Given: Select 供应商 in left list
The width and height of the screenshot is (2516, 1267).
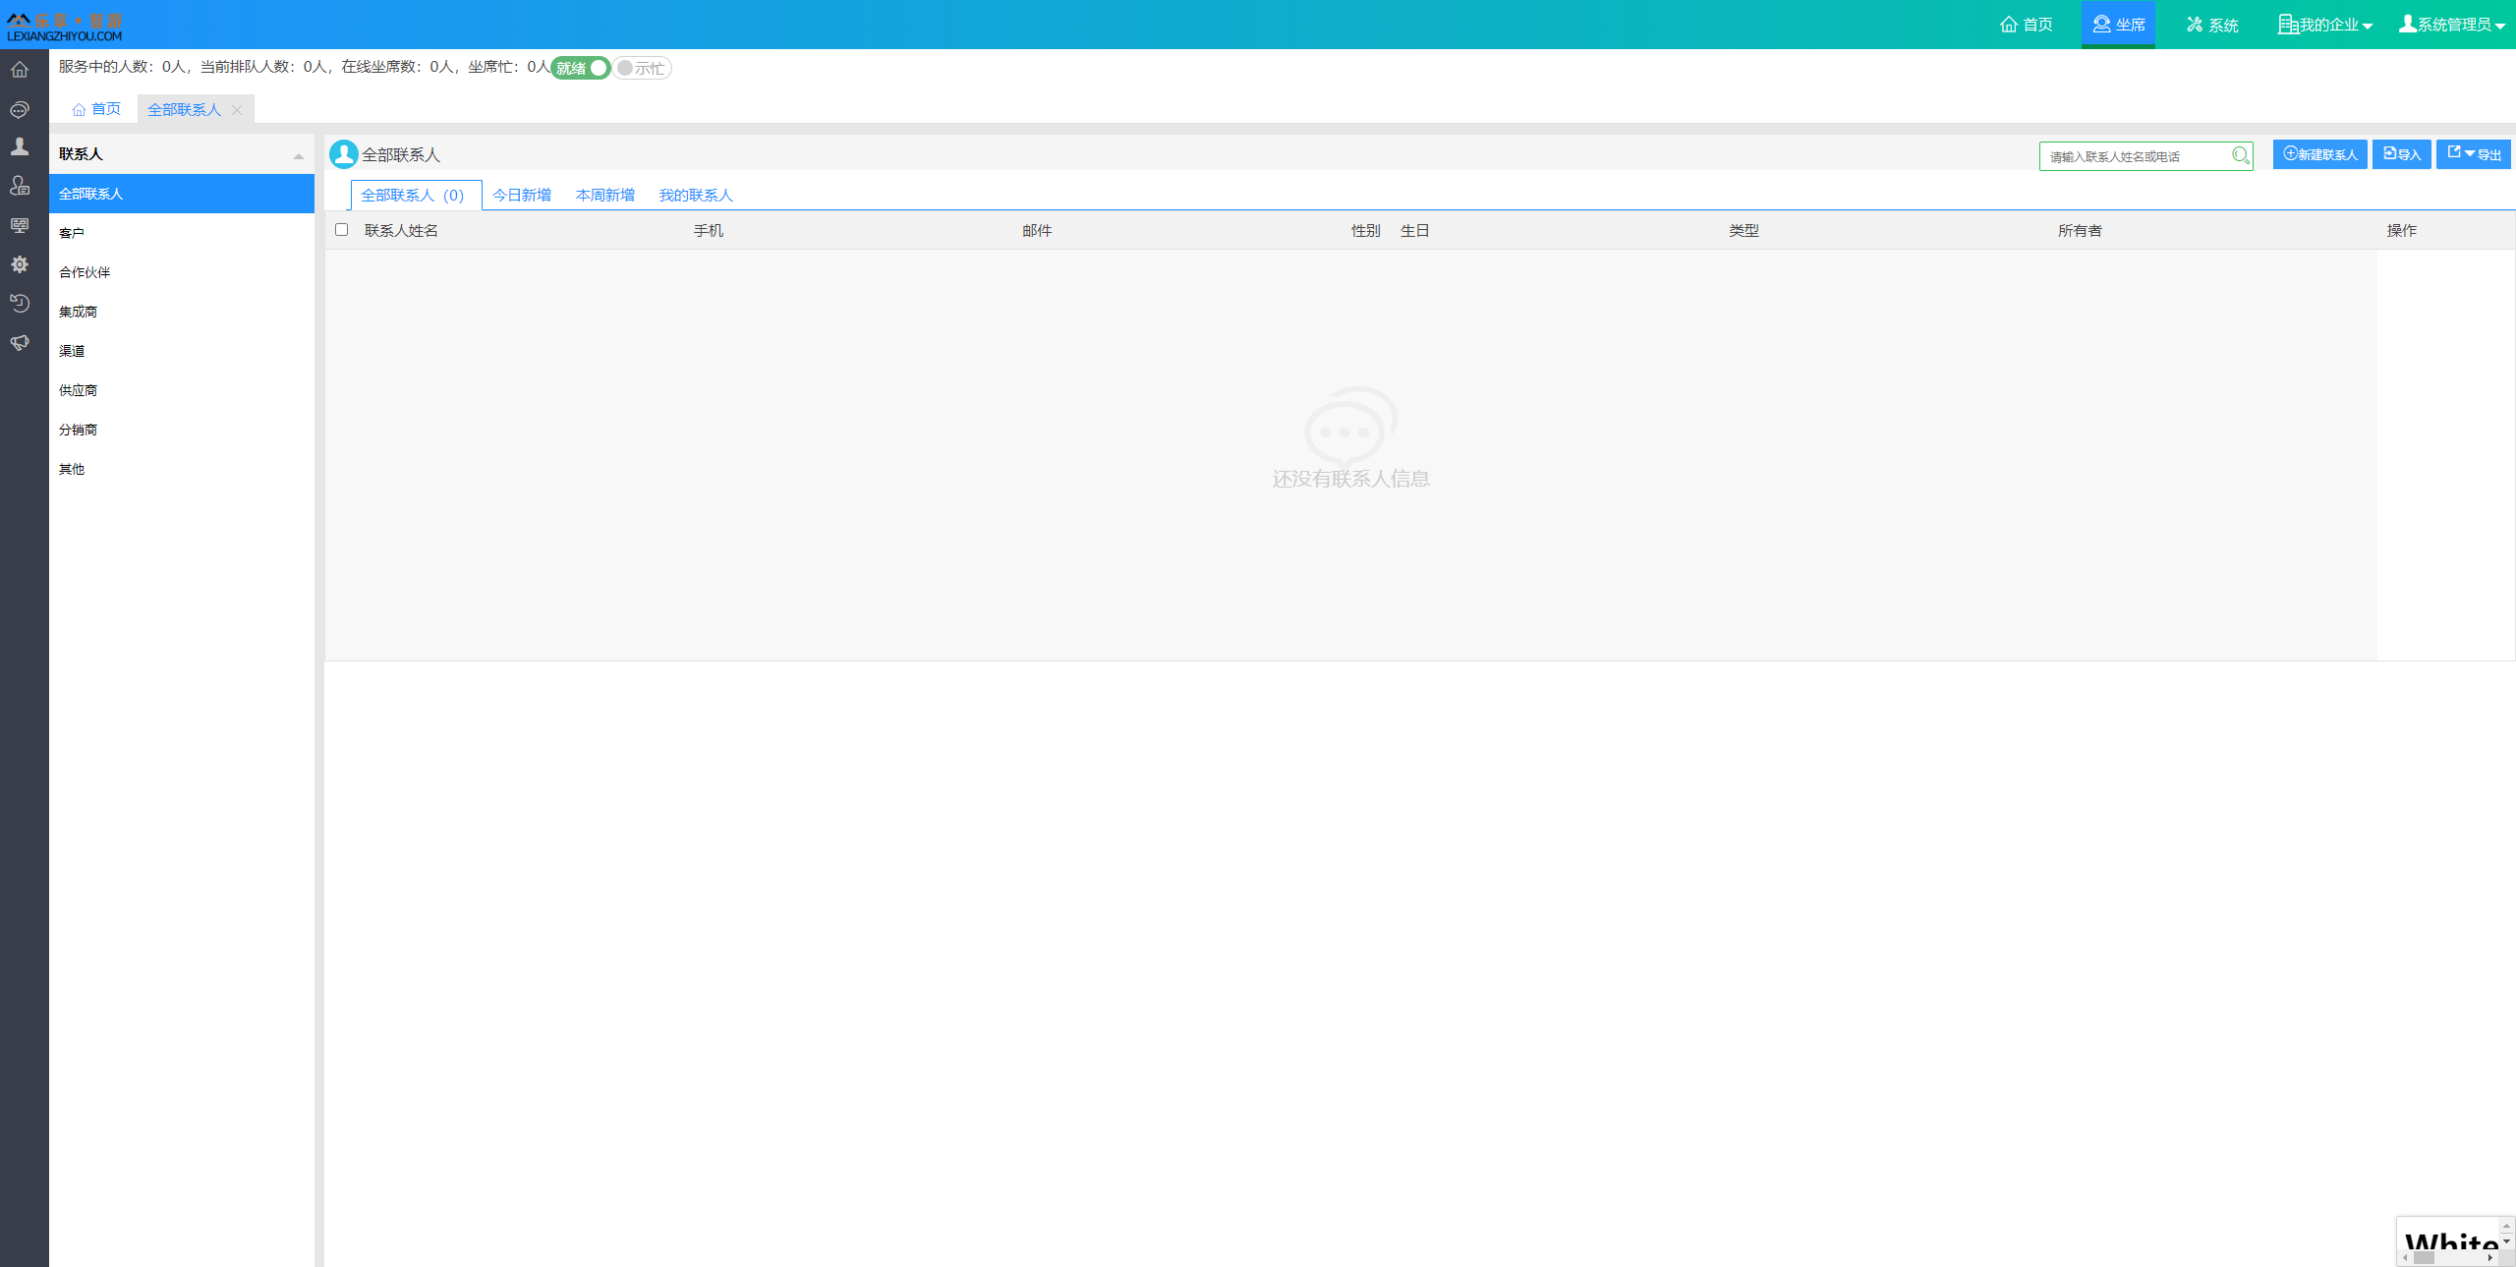Looking at the screenshot, I should (x=182, y=390).
